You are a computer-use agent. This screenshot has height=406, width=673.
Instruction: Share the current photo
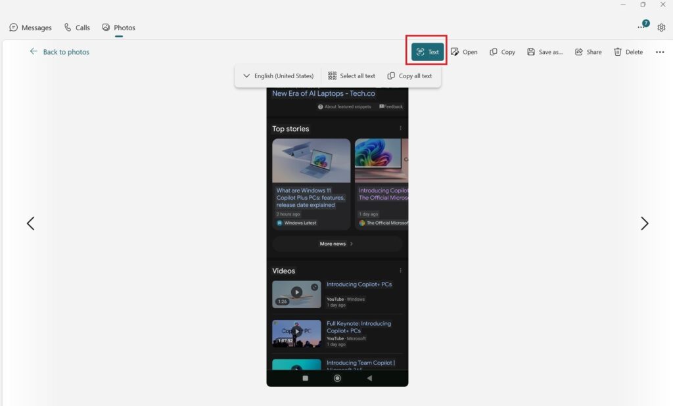point(588,51)
